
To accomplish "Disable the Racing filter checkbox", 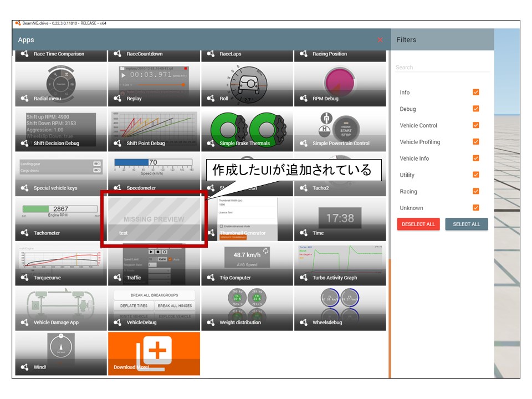I will pos(475,191).
